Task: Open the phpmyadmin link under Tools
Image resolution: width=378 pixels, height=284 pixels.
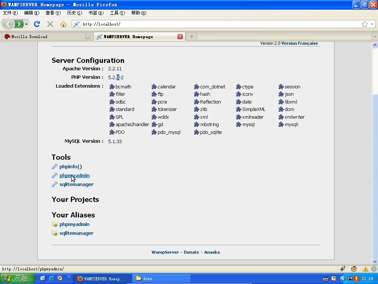Action: click(75, 176)
